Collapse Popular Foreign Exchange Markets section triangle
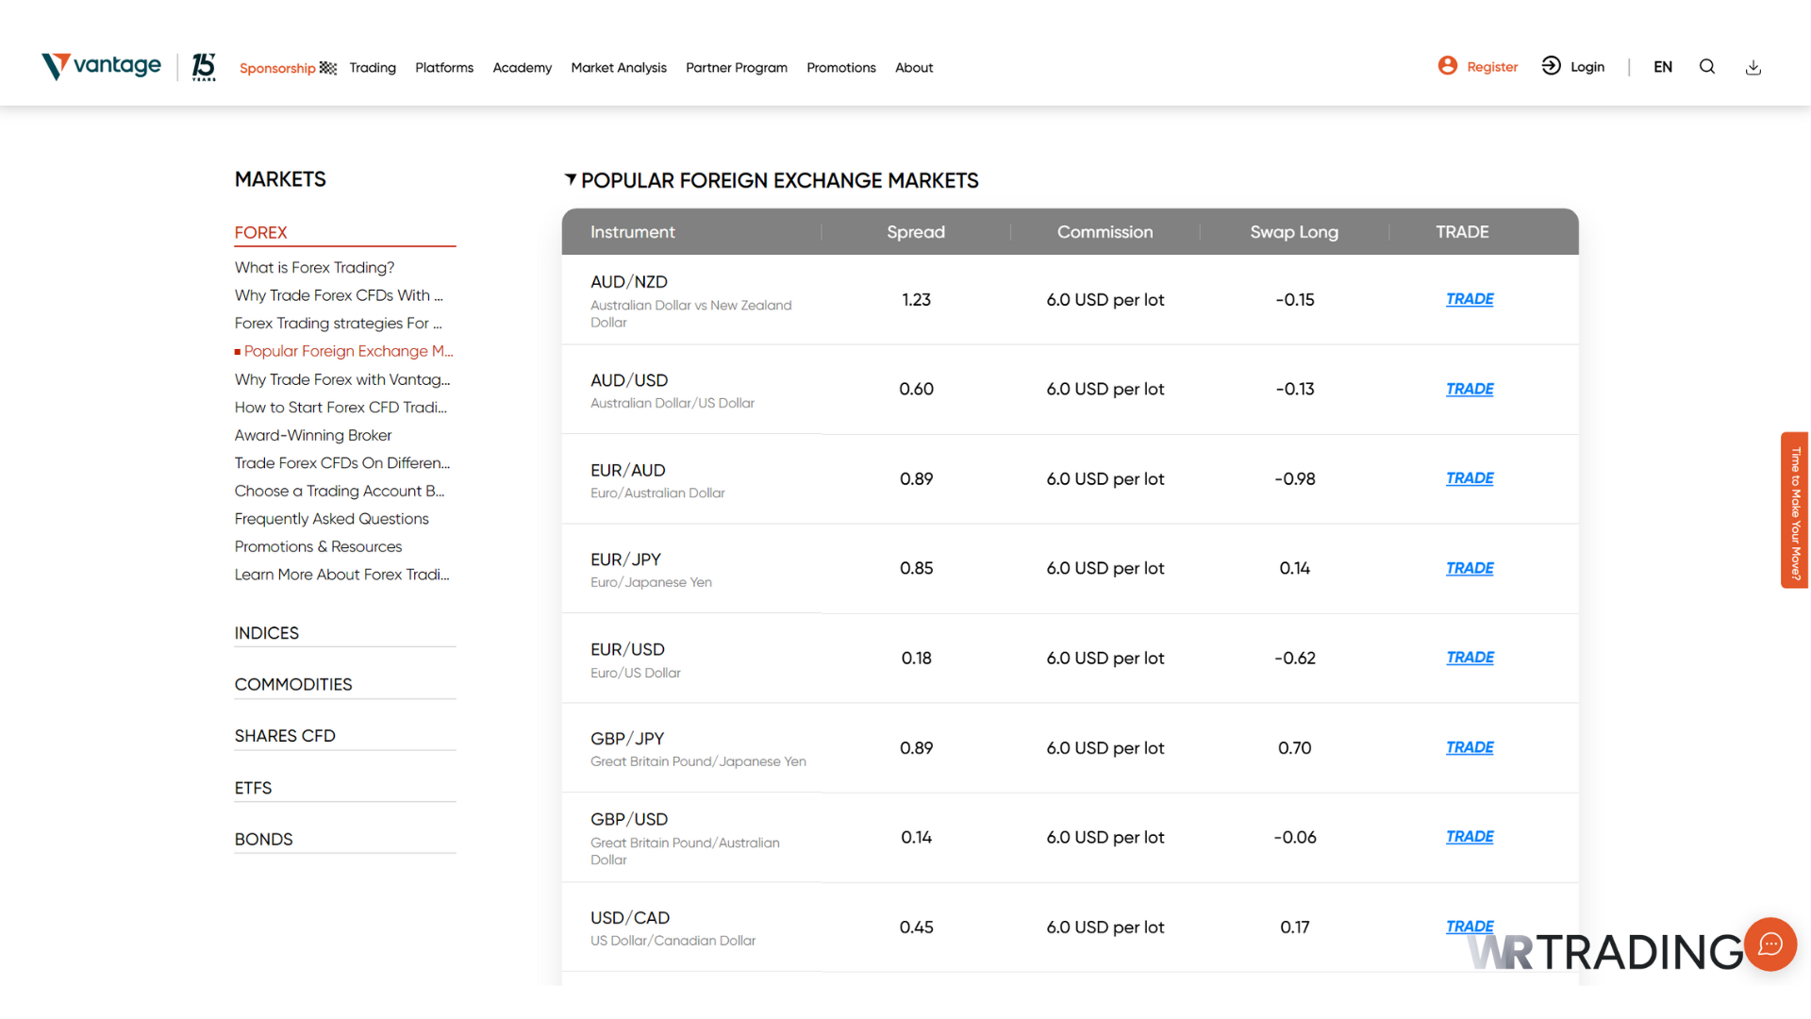1811x1019 pixels. [571, 179]
